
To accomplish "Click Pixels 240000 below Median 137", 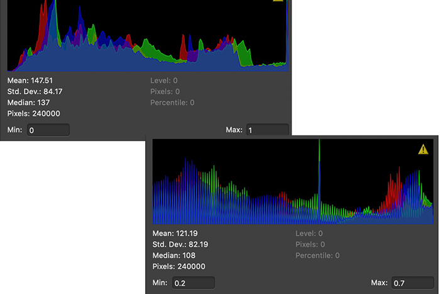I will (34, 113).
